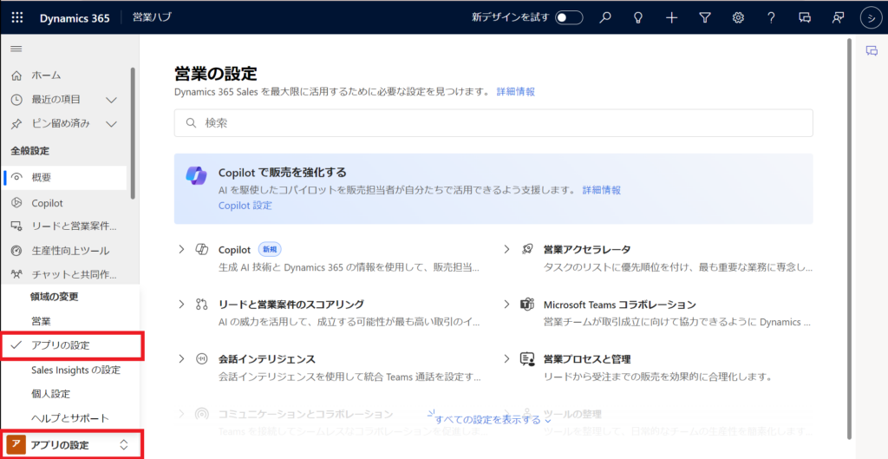The image size is (888, 459).
Task: Choose ヘルプとサポート menu entry
Action: pyautogui.click(x=71, y=419)
